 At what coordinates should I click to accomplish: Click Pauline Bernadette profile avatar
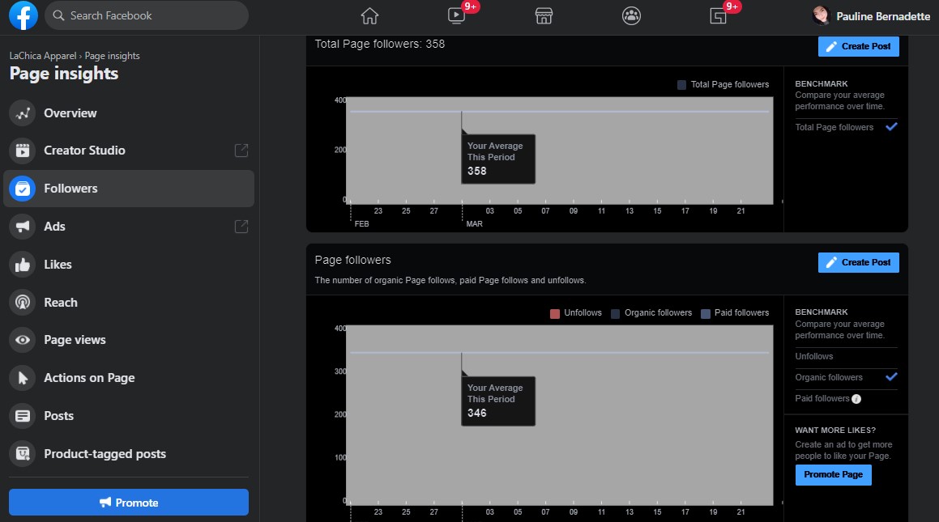pos(821,16)
